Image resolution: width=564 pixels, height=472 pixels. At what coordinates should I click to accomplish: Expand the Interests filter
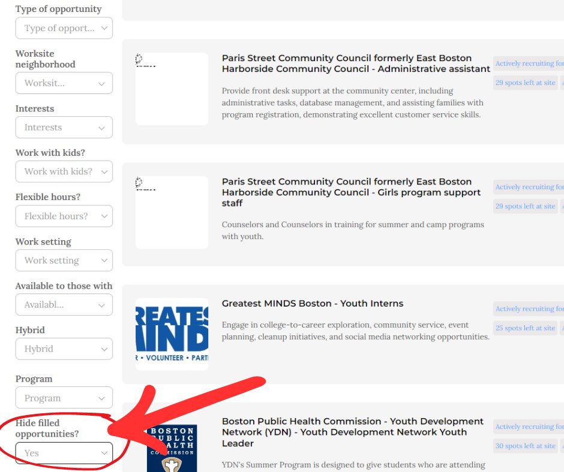64,127
